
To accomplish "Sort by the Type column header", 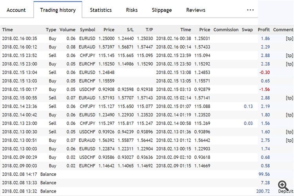I will coord(51,30).
